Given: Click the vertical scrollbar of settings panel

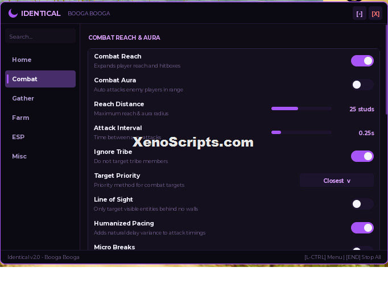Looking at the screenshot, I should (x=386, y=69).
